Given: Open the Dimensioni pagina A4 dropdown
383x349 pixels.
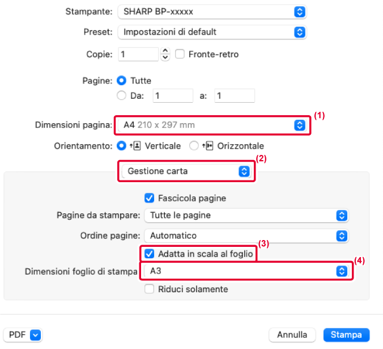Looking at the screenshot, I should (212, 125).
